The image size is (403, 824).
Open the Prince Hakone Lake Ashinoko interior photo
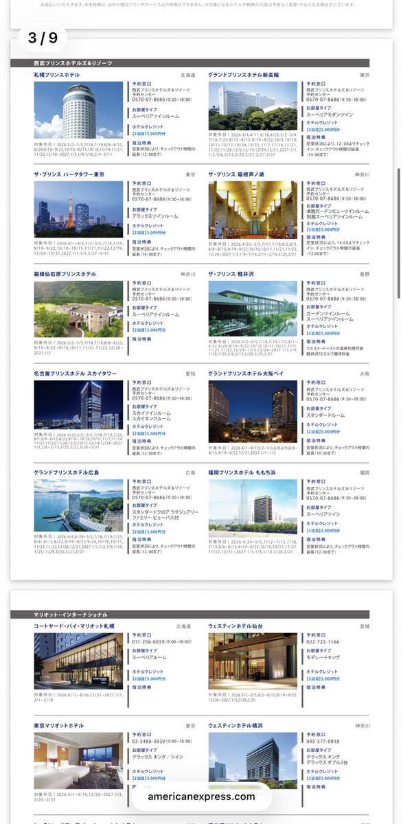pos(253,210)
